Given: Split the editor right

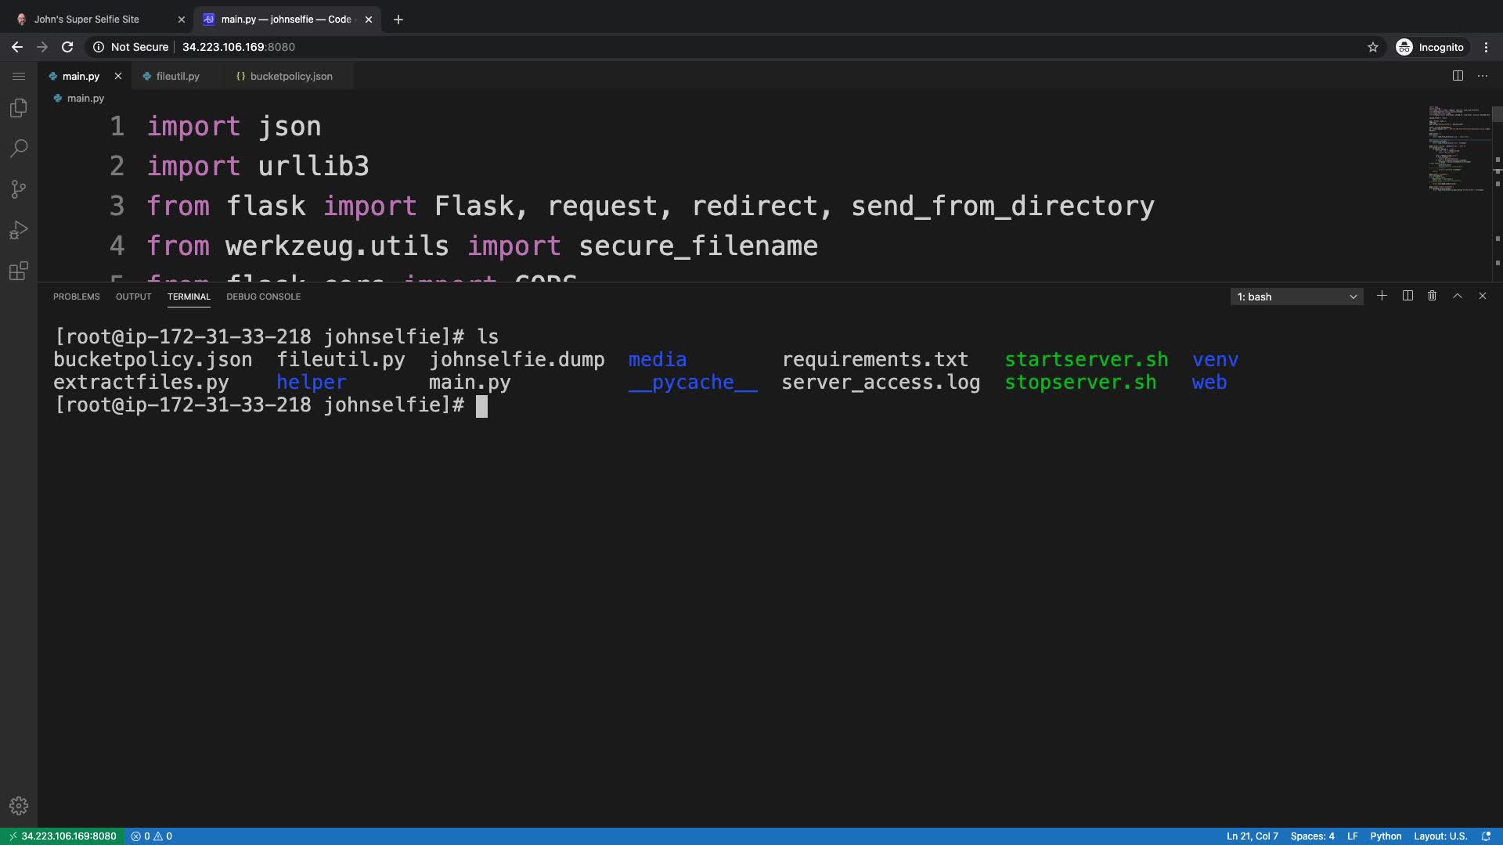Looking at the screenshot, I should (1458, 76).
